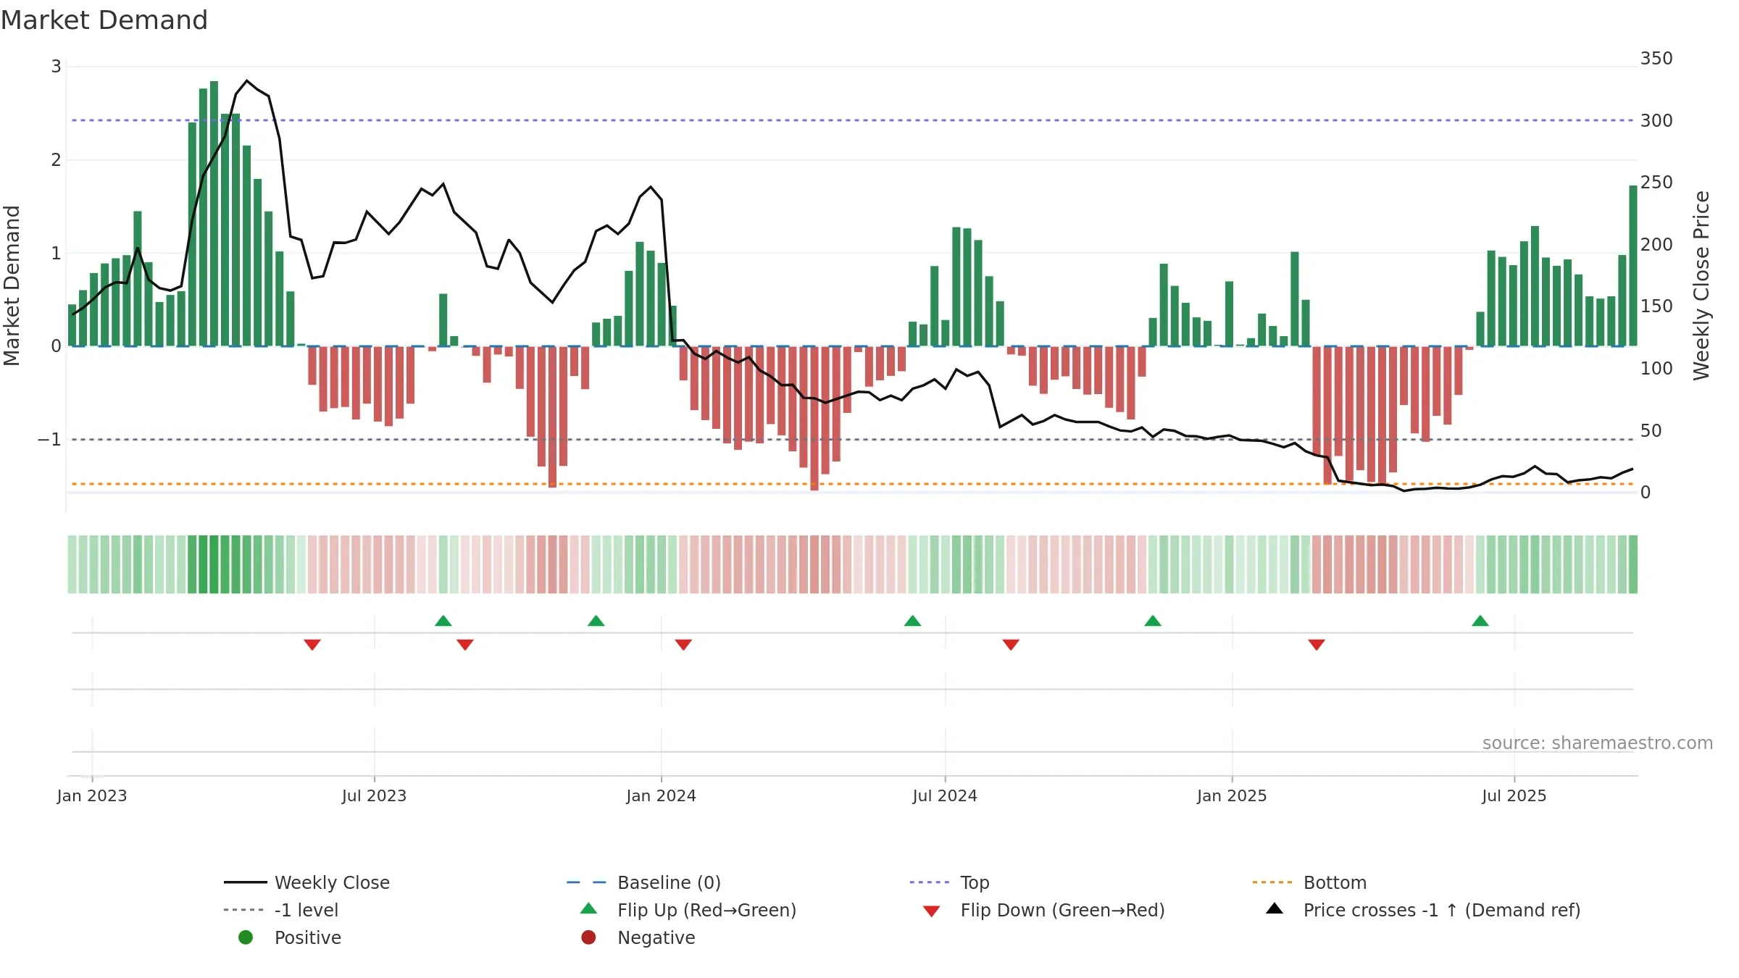Click the flip-down marker near August 2024
Screen dimensions: 1739x978
1011,645
